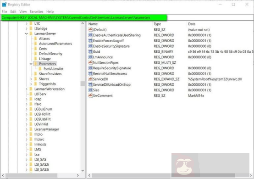This screenshot has height=179, width=254.
Task: Select the LBTServ key
Action: coord(40,94)
